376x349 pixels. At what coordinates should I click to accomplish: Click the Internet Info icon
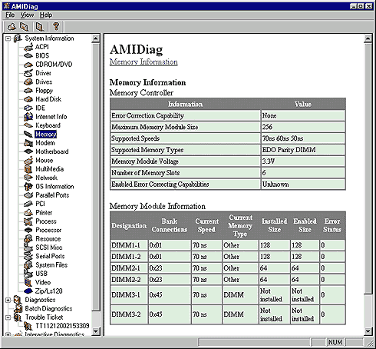[28, 117]
